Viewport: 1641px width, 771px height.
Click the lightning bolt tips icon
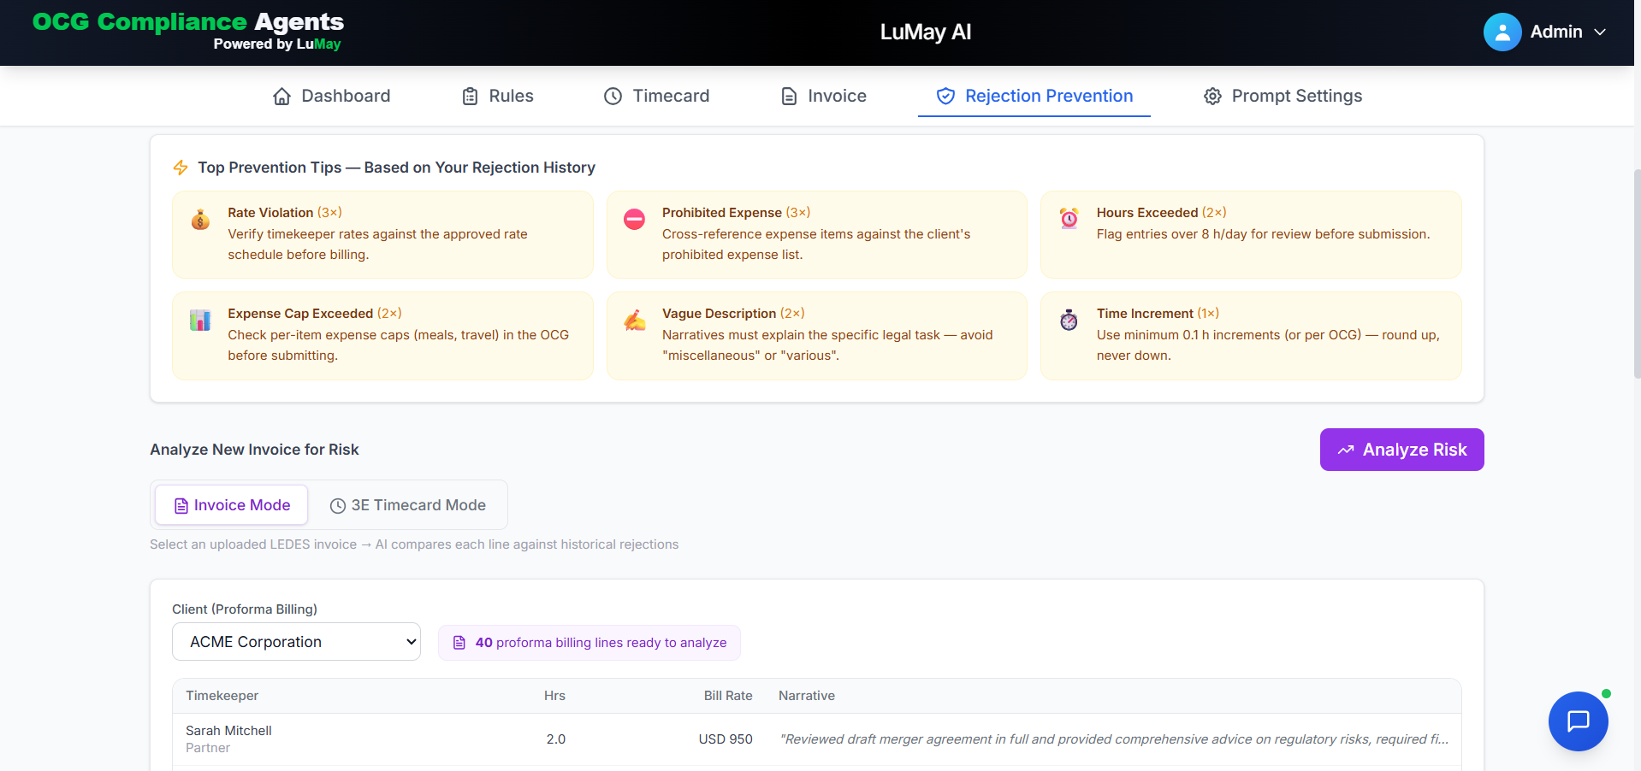[181, 168]
